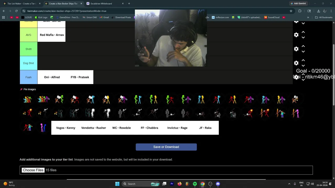
Task: Open settings gear for Shittt tier row
Action: point(296,49)
